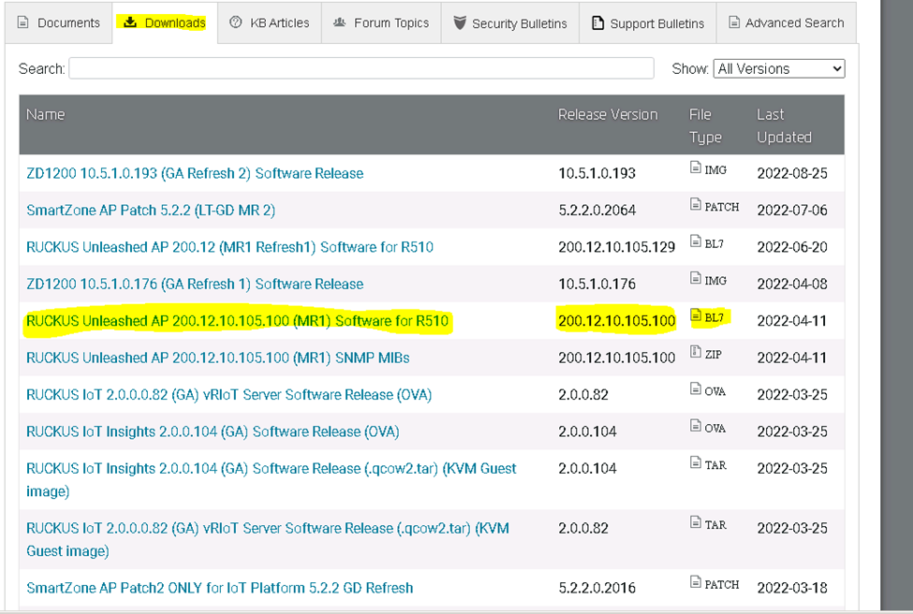913x614 pixels.
Task: Open ZD1200 10.5.1.0.176 (GA Refresh 1) link
Action: (195, 284)
